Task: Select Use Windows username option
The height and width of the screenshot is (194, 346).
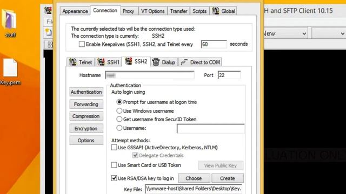Action: [x=119, y=110]
